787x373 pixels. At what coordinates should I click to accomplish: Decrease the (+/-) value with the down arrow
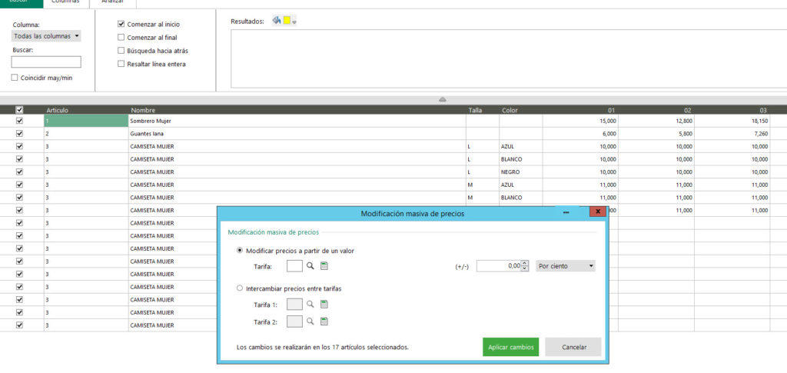coord(524,268)
